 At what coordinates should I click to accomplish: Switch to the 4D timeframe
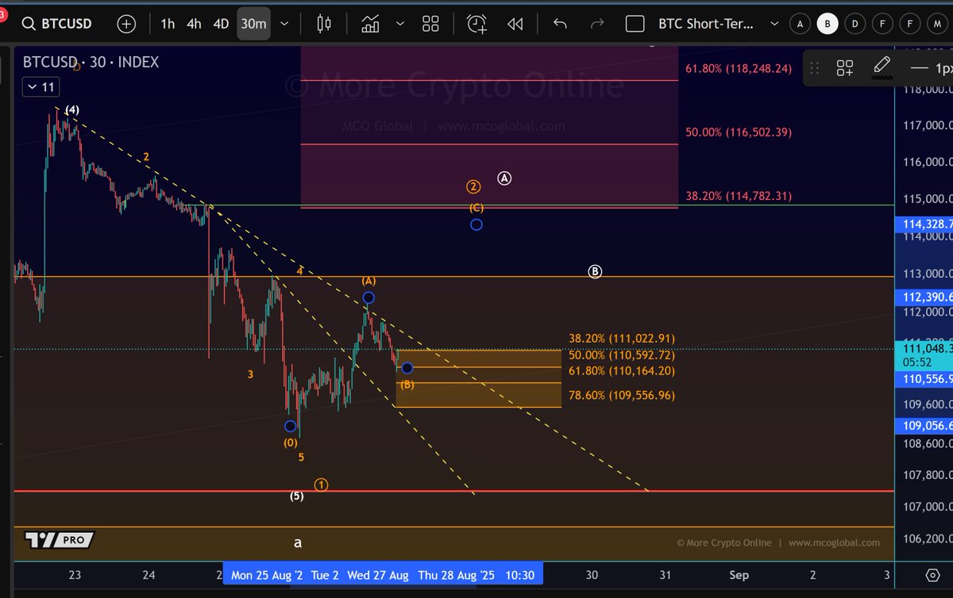(x=220, y=24)
